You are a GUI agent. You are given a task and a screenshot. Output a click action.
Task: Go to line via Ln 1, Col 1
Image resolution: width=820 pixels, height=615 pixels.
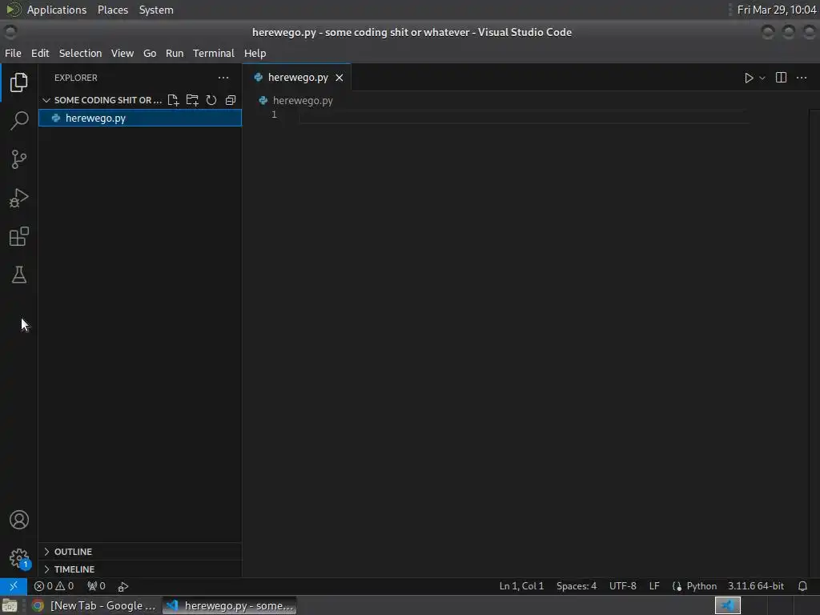point(521,586)
